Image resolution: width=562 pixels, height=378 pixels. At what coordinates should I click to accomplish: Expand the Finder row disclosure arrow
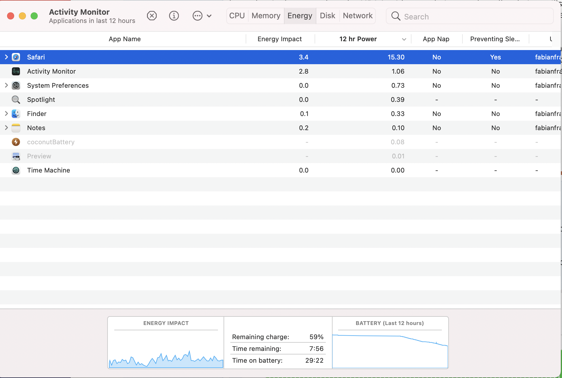(x=6, y=114)
